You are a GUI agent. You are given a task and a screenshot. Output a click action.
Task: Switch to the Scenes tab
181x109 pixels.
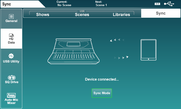(x=82, y=14)
